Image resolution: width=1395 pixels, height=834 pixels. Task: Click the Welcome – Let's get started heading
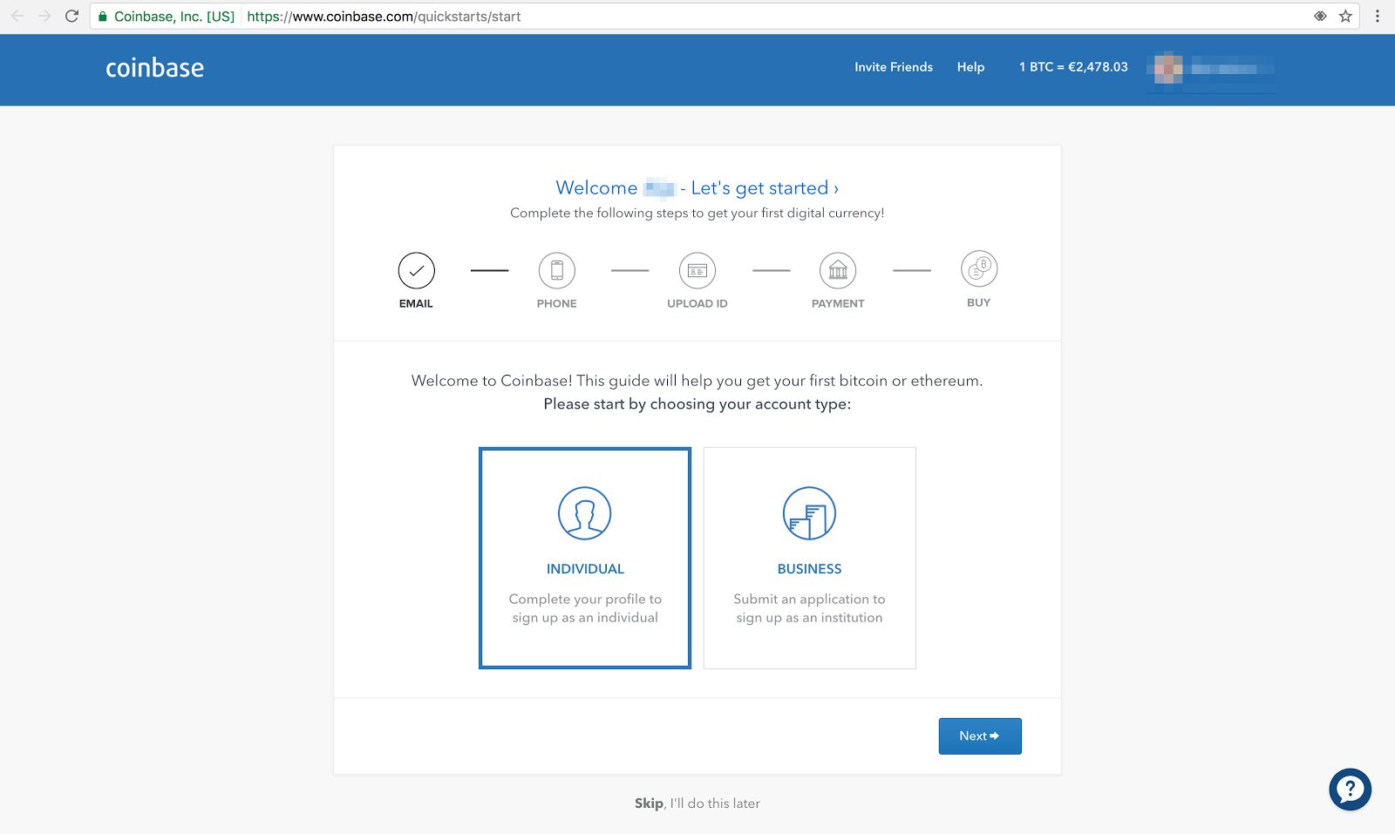click(x=697, y=188)
